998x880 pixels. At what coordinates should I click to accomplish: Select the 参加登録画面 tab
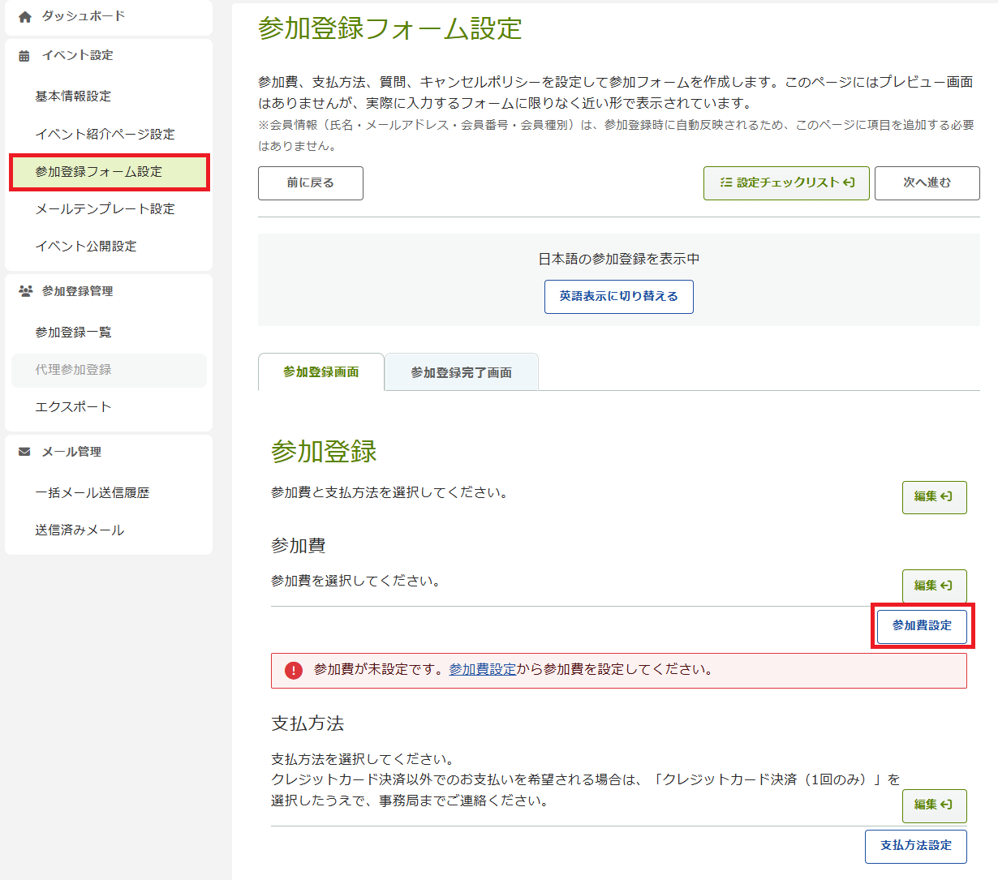(x=321, y=372)
